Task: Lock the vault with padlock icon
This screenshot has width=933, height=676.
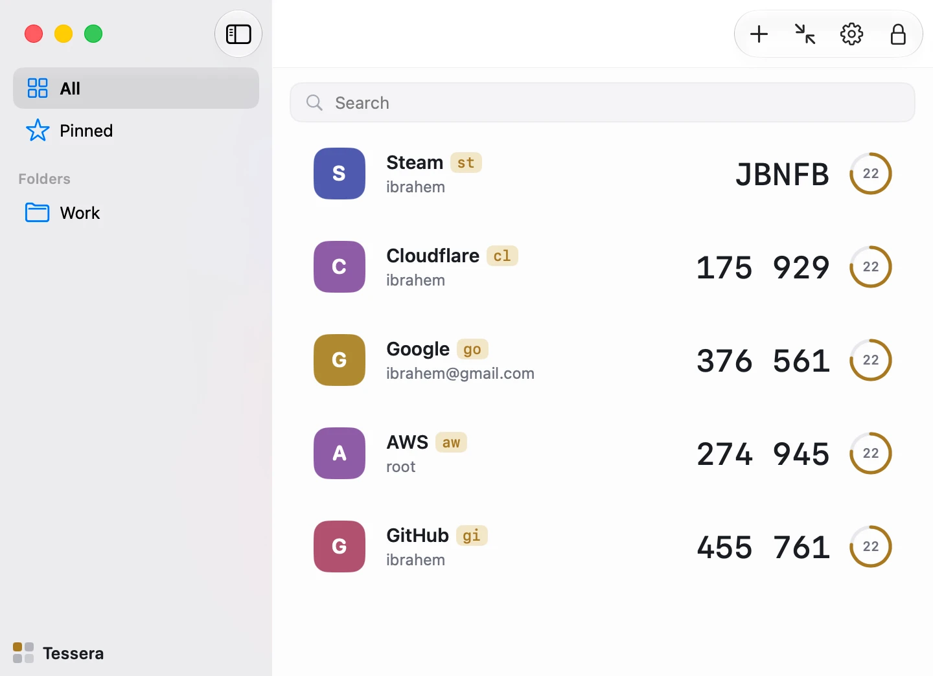Action: pos(898,34)
